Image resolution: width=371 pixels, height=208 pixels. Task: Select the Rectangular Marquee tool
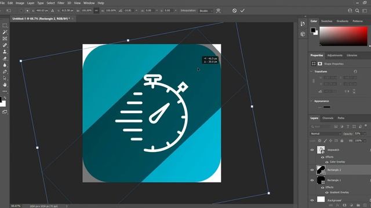[x=5, y=25]
